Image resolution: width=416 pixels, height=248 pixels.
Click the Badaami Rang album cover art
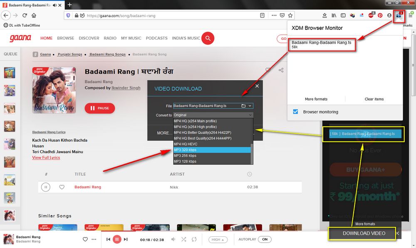coord(54,90)
